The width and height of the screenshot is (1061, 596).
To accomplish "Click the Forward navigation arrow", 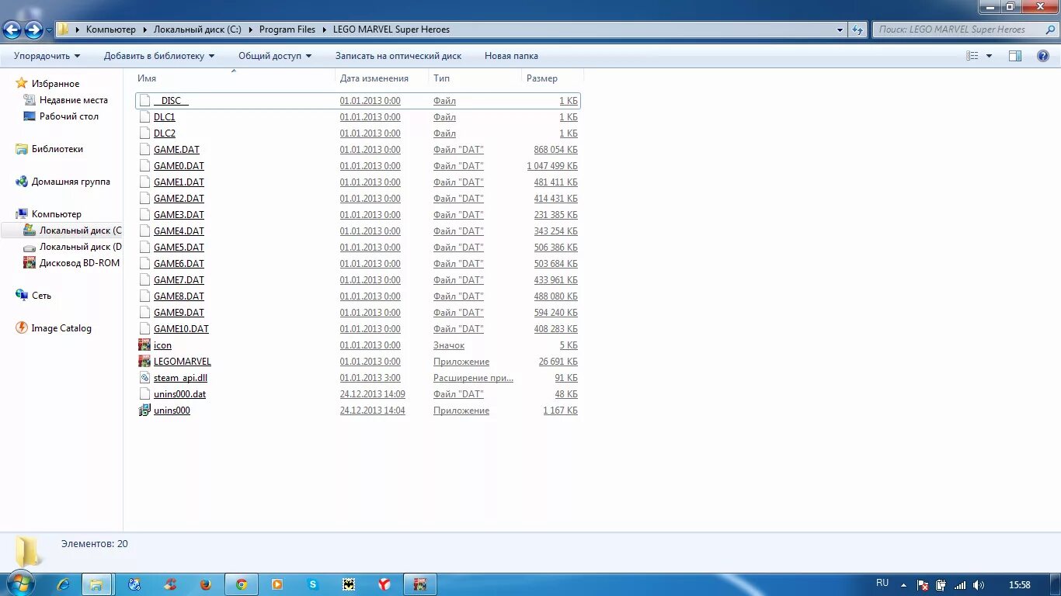I will (x=33, y=29).
